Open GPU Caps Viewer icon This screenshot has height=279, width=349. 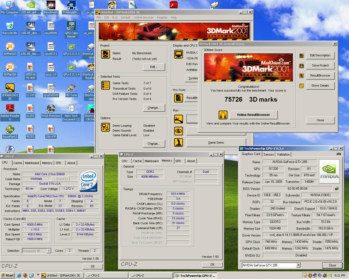point(71,30)
